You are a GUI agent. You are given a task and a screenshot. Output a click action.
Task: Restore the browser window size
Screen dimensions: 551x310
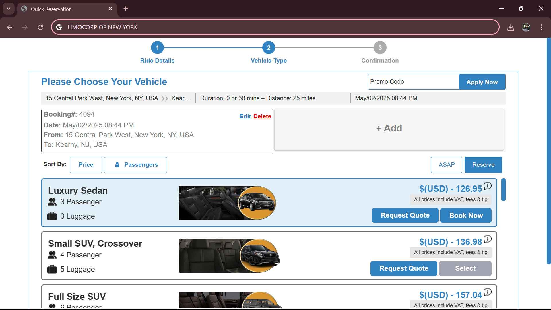(x=521, y=9)
